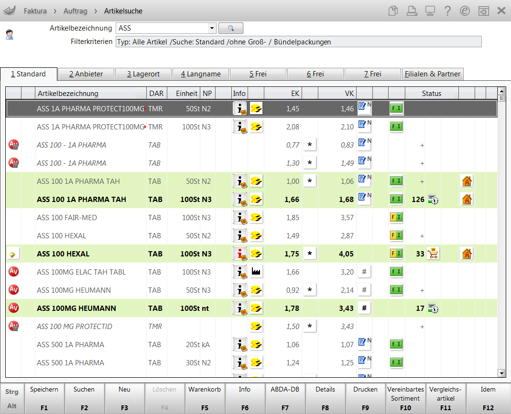Click the circled e icon in title bar
511x414 pixels.
point(465,11)
